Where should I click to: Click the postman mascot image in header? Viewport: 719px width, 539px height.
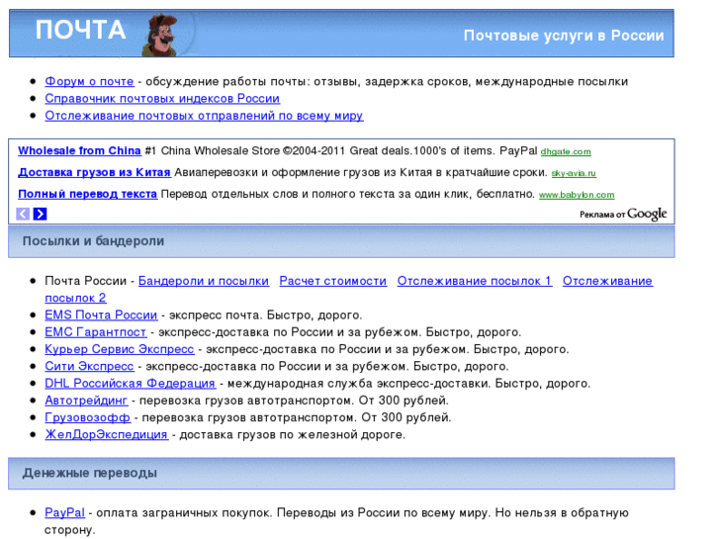pos(160,35)
